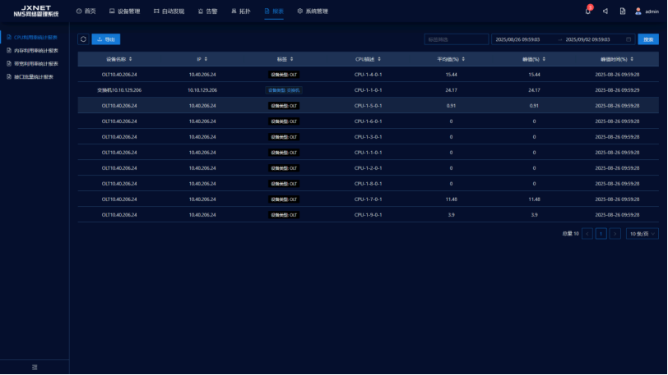Click the speaker sound icon in header
The width and height of the screenshot is (668, 375).
(x=605, y=11)
